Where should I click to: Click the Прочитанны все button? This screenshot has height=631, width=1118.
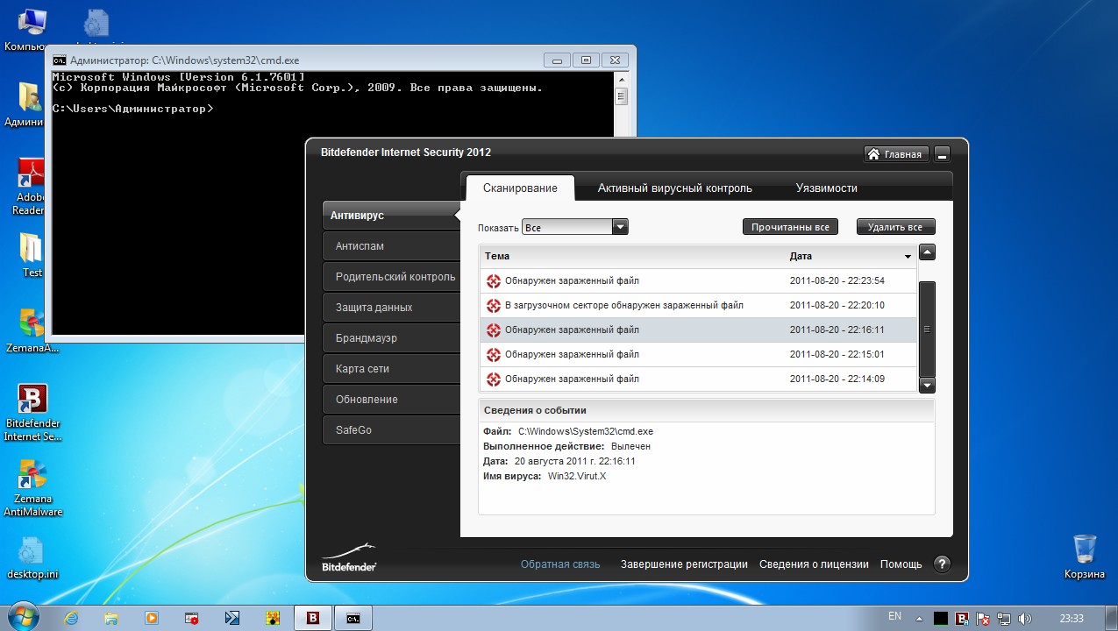click(x=790, y=227)
